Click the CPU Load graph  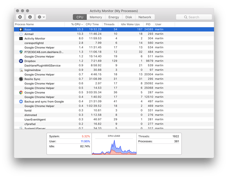[114, 147]
